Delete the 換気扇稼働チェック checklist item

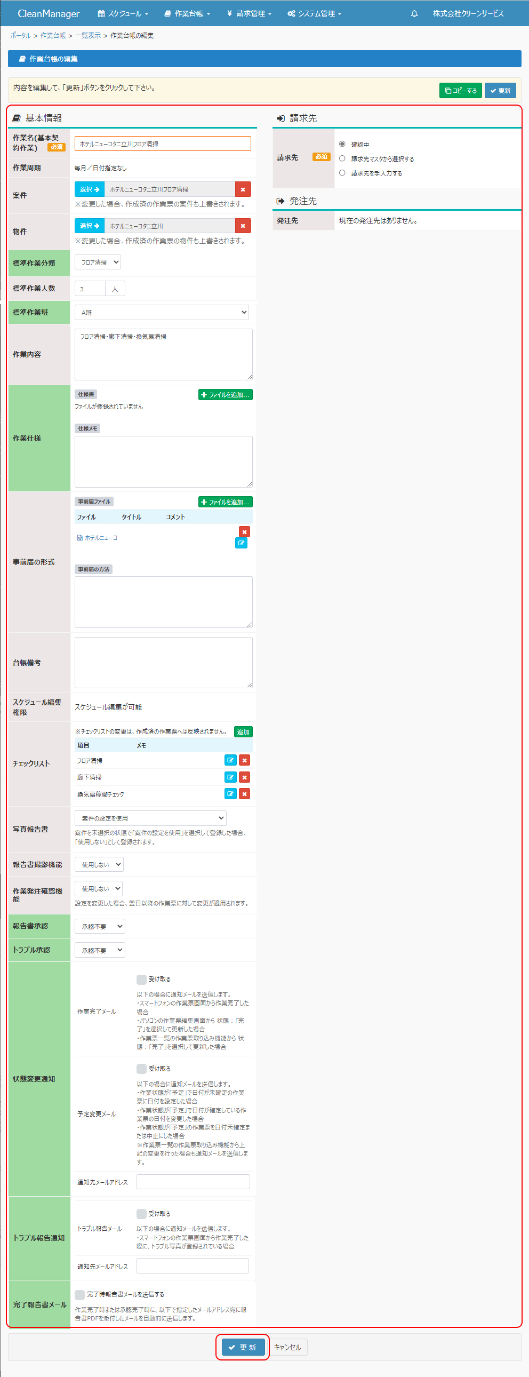(244, 794)
